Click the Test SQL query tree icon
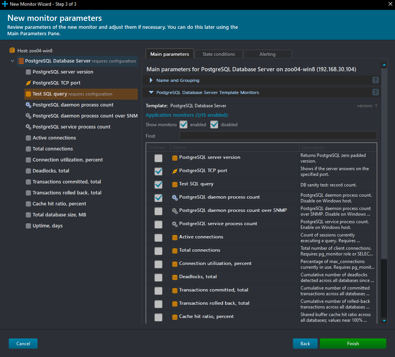Viewport: 395px width, 357px height. click(28, 94)
